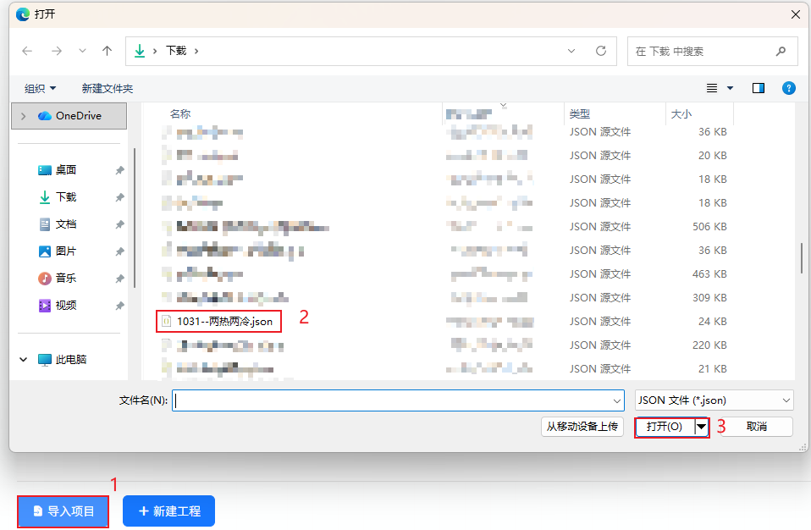Click the 打开(O) button
Screen dimensions: 811x530
pos(665,427)
